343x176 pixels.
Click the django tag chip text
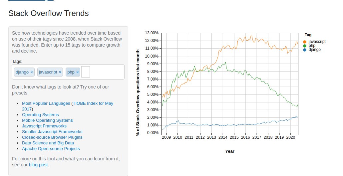(x=22, y=72)
